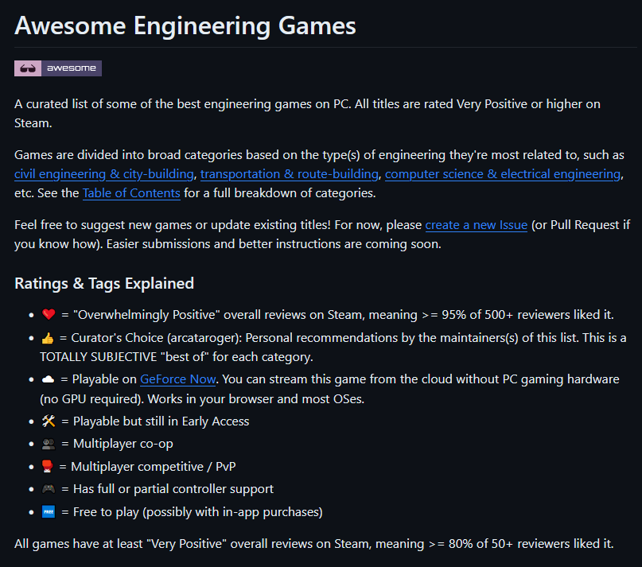Click the thumbs up Curator's Choice icon
The height and width of the screenshot is (567, 642).
(x=48, y=338)
